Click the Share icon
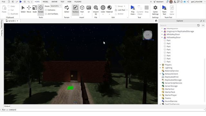 pos(188,2)
